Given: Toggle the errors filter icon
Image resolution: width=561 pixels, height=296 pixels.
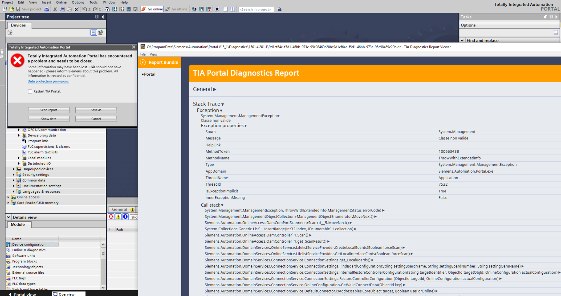Looking at the screenshot, I should 111,217.
